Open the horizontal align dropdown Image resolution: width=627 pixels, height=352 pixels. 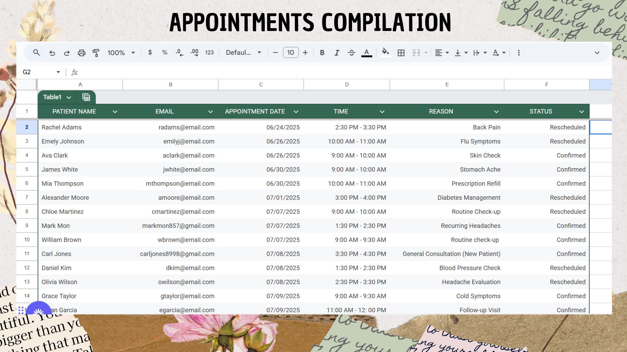(x=442, y=53)
